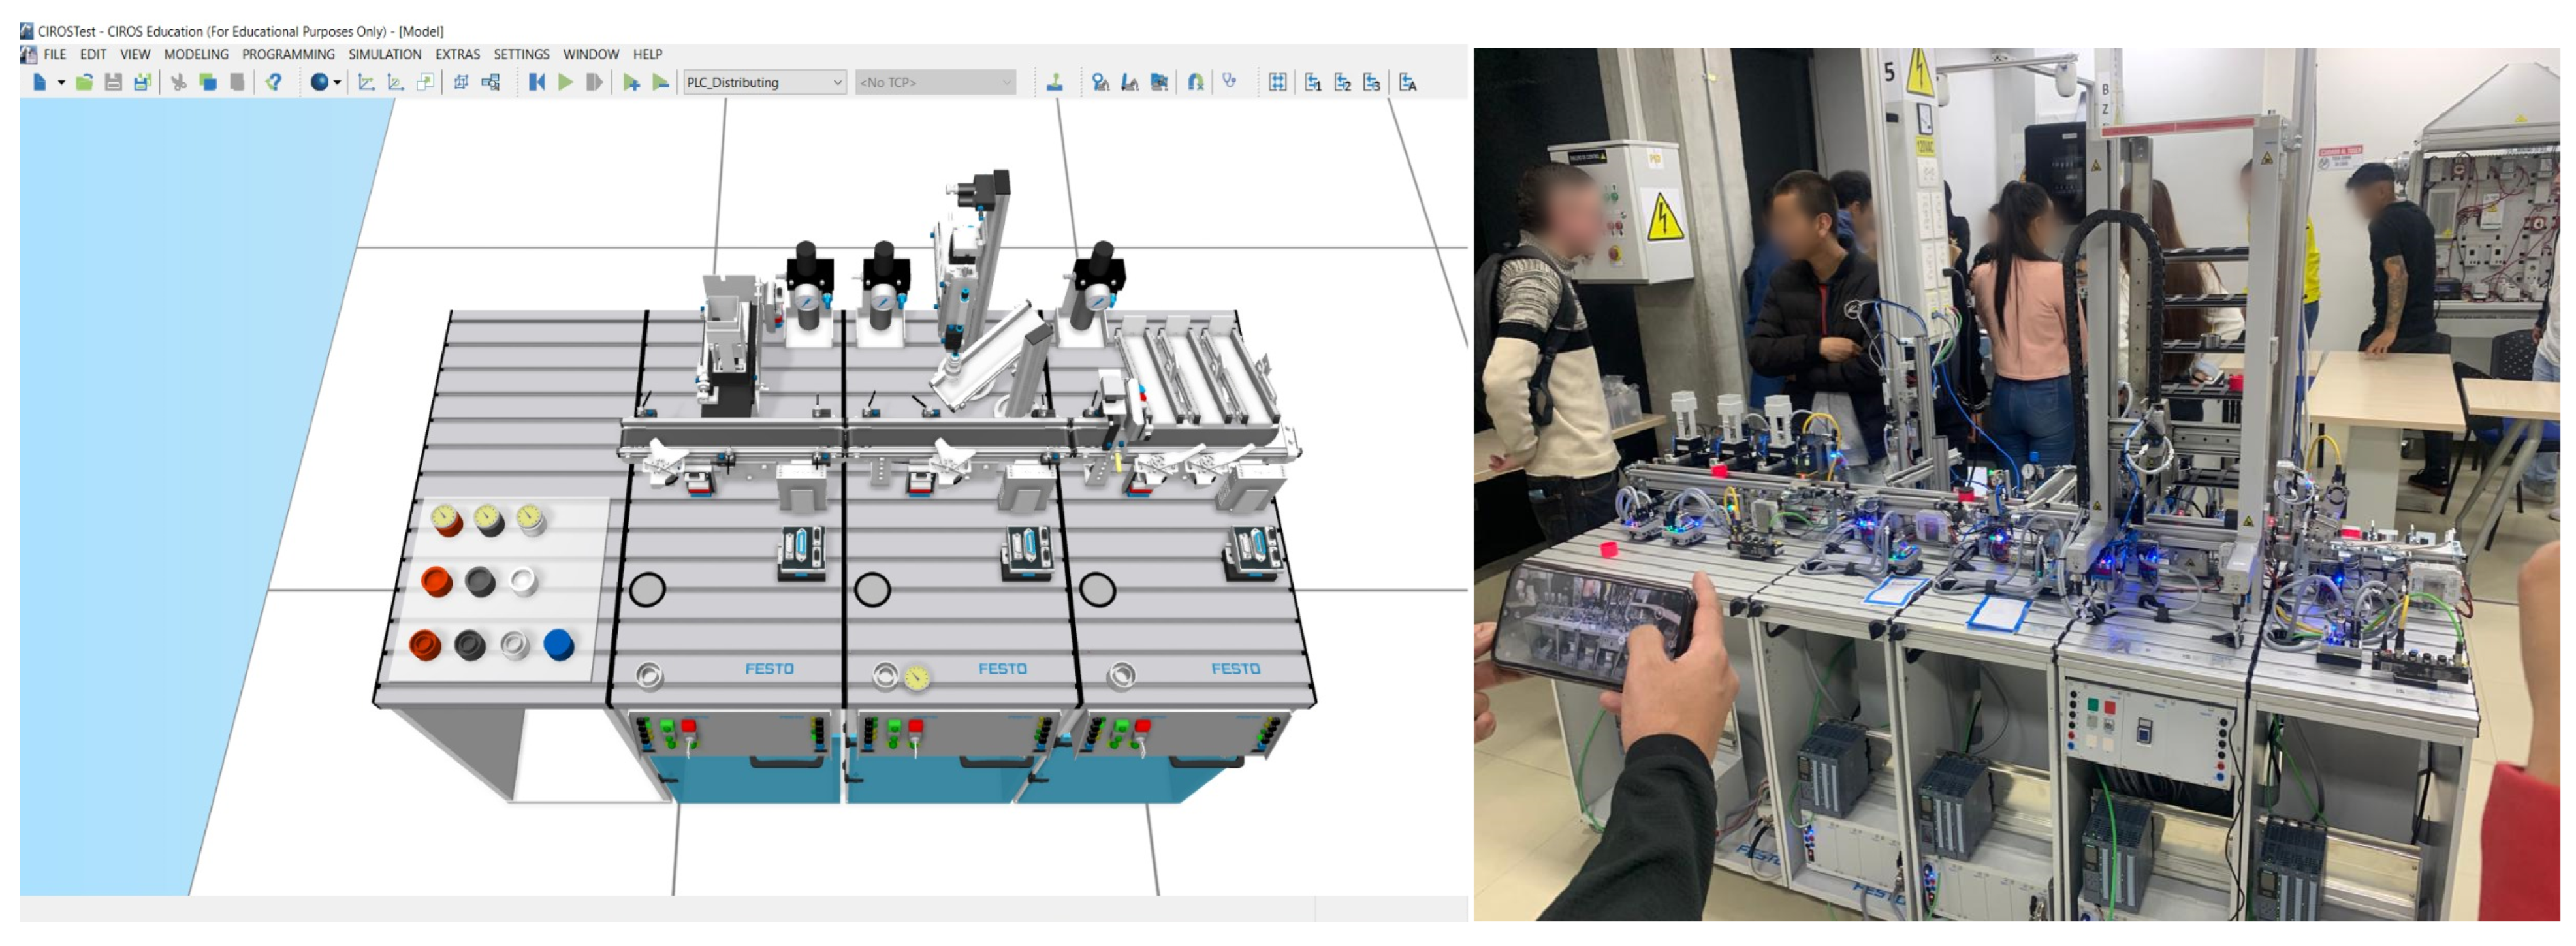Screen dimensions: 2576x946
Task: Click the Save disk icon
Action: (x=113, y=82)
